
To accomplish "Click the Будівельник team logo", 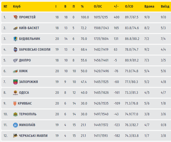I will click(x=15, y=39).
